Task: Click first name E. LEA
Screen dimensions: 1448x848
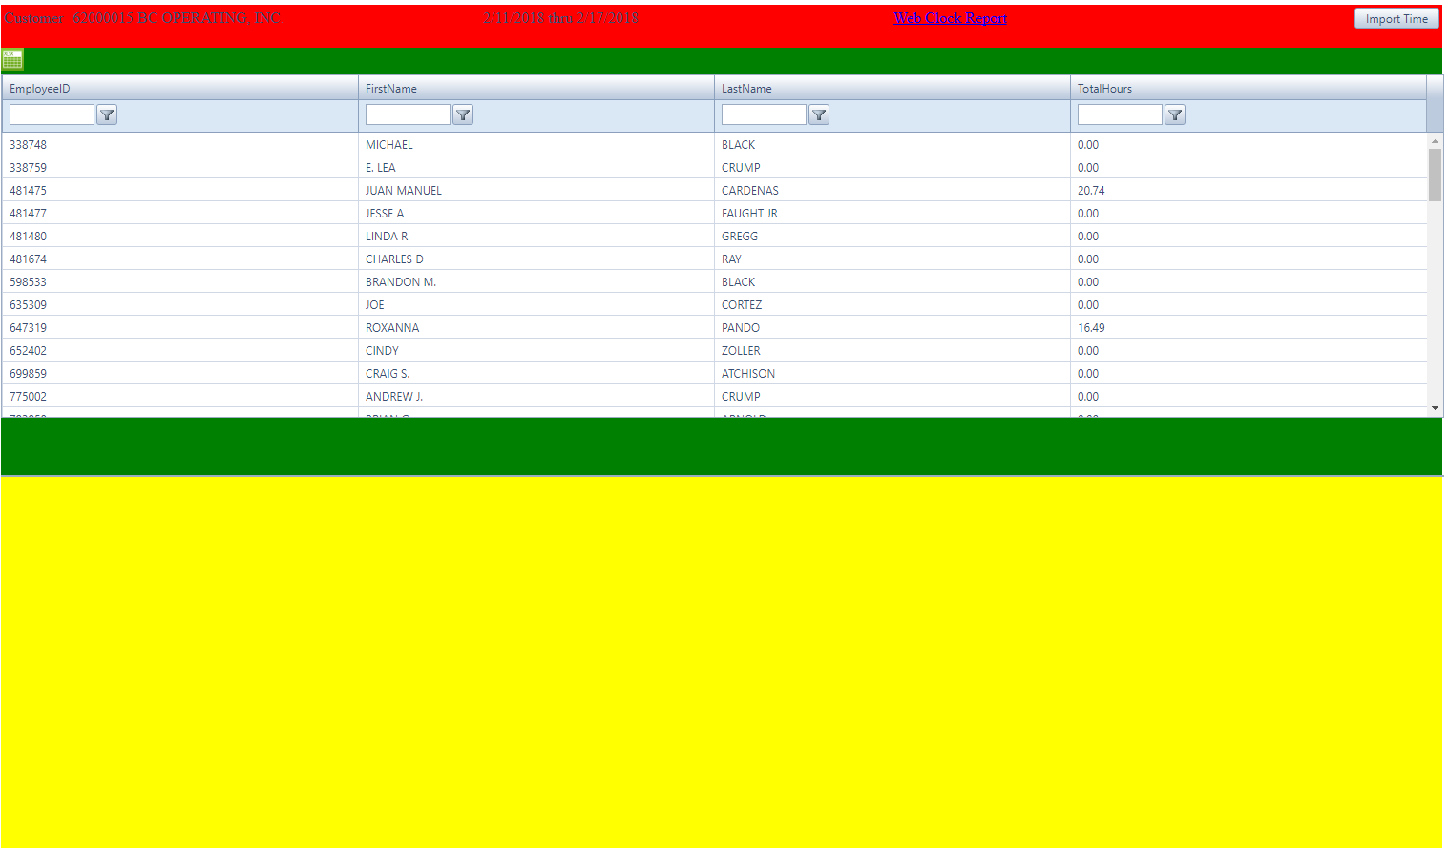Action: point(381,168)
